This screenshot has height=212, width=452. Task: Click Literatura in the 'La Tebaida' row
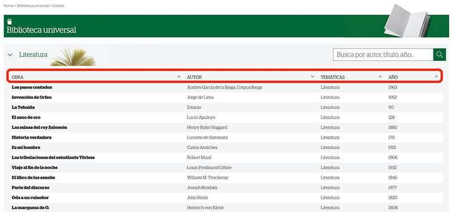coord(330,107)
